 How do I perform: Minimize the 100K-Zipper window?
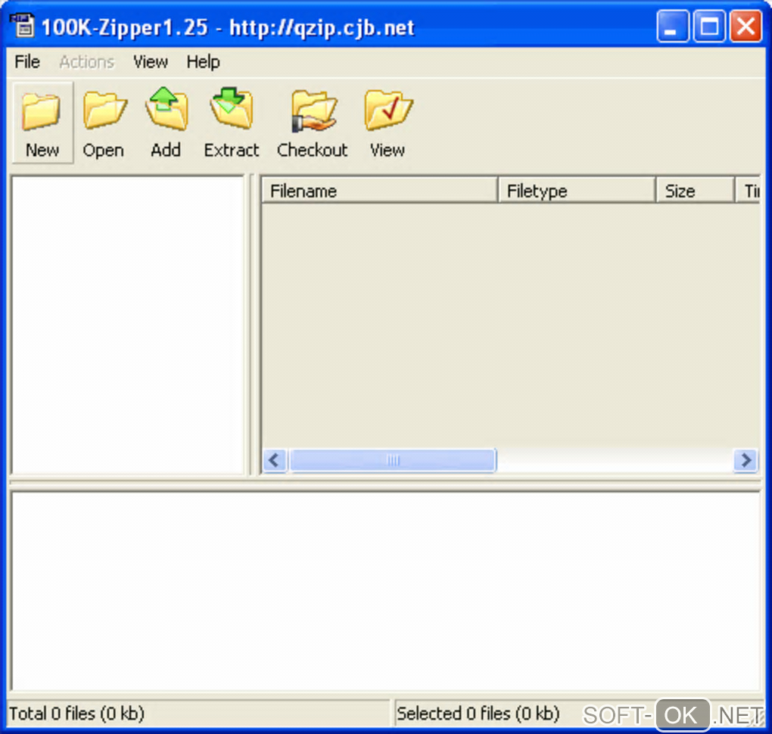click(x=673, y=26)
